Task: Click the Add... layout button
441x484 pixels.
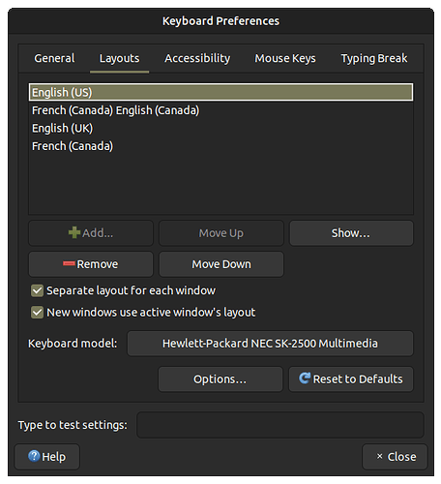Action: coord(91,233)
